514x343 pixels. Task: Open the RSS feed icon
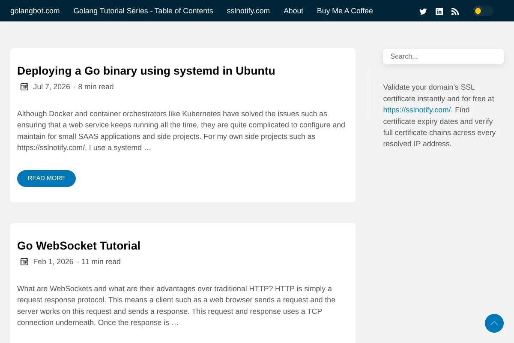tap(455, 11)
